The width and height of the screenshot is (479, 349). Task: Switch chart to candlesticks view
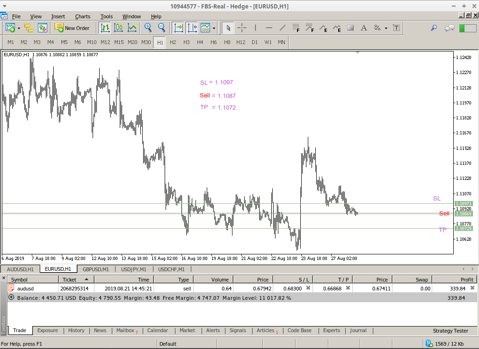(118, 28)
